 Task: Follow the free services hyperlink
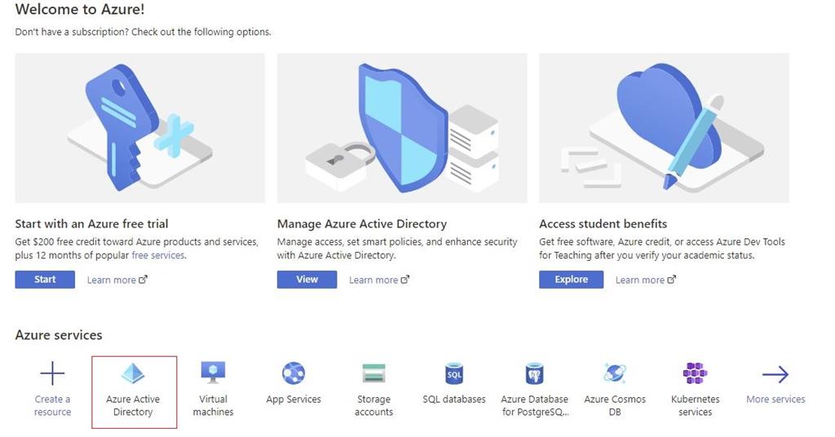158,255
